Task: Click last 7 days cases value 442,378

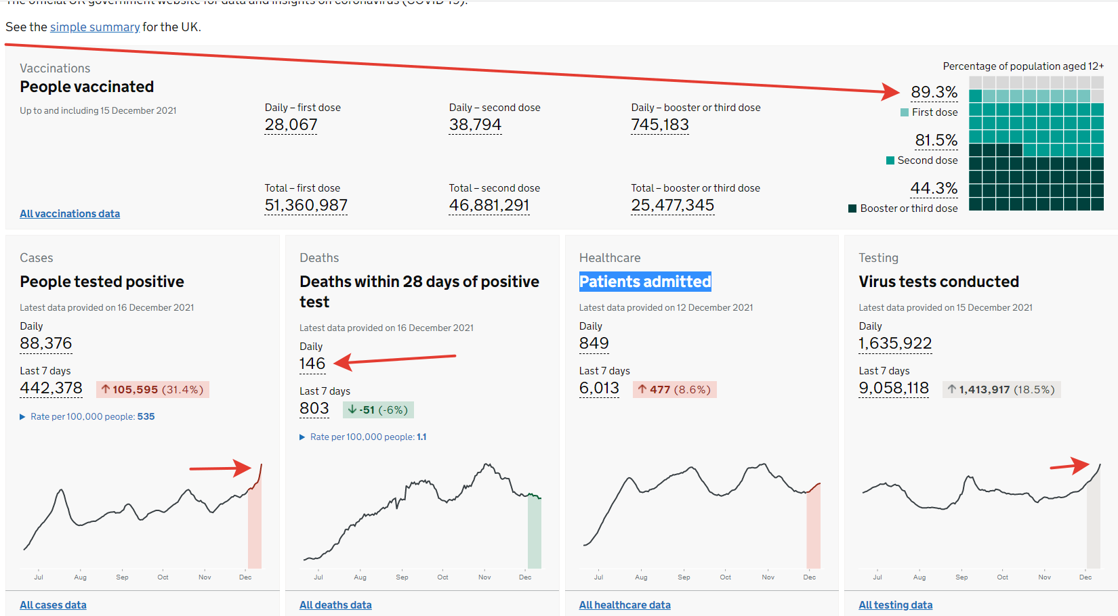Action: (x=51, y=389)
